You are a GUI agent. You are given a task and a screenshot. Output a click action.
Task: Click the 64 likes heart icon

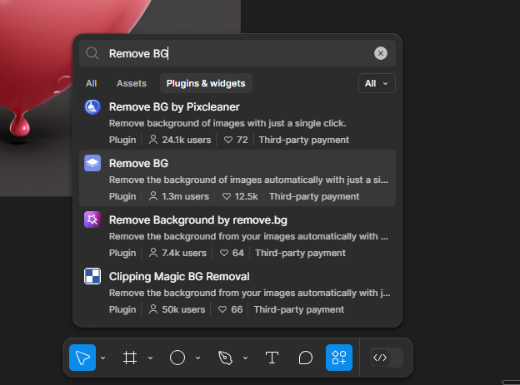[224, 253]
